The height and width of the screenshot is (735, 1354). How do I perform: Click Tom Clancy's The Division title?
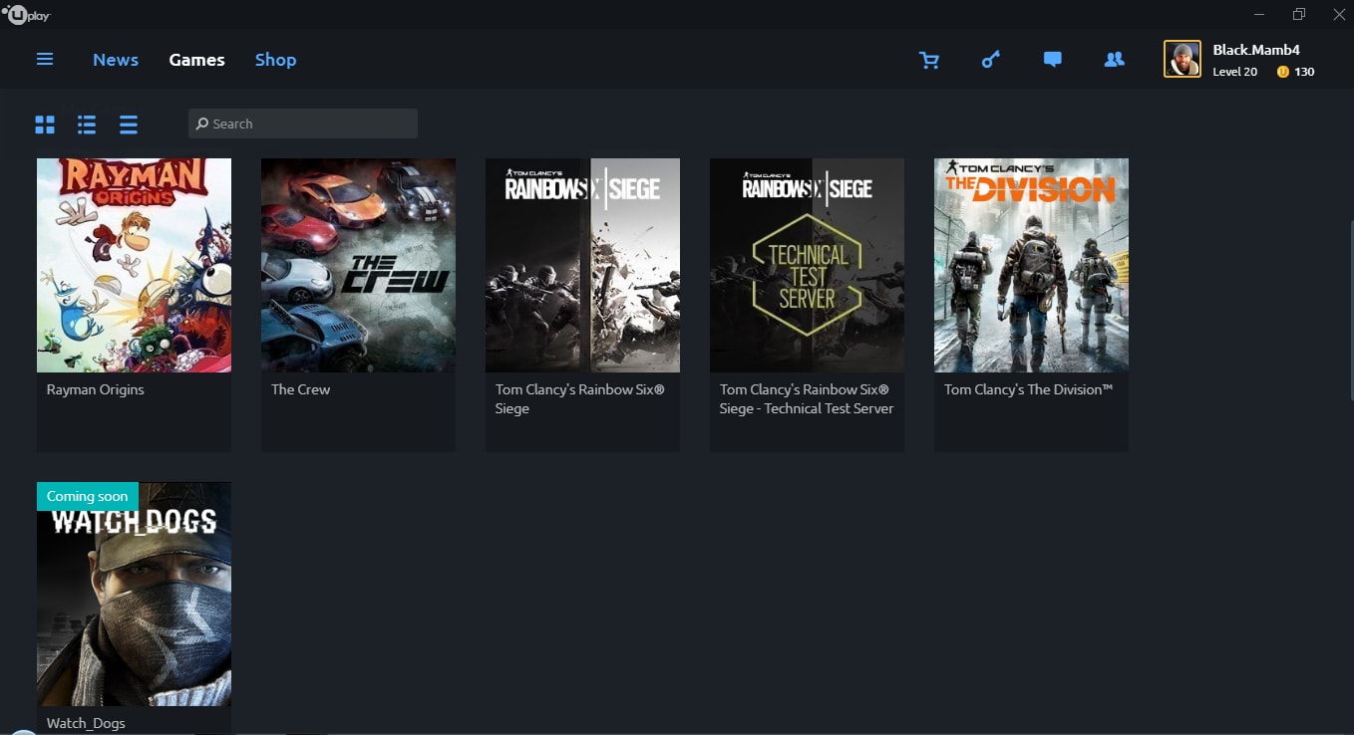1029,389
